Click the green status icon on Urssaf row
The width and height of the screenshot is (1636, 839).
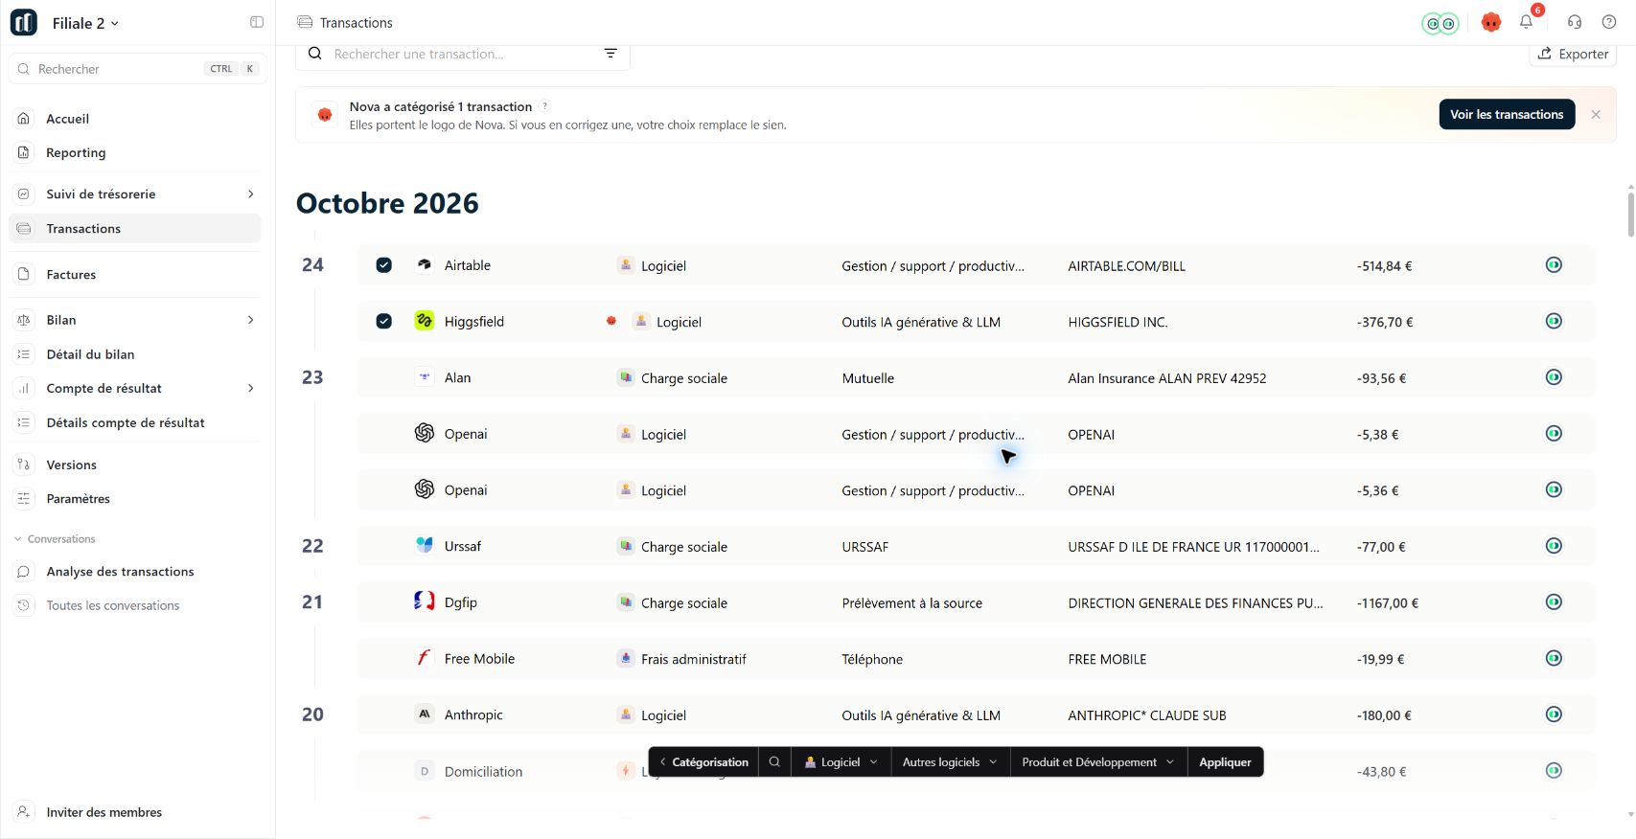pos(1554,546)
